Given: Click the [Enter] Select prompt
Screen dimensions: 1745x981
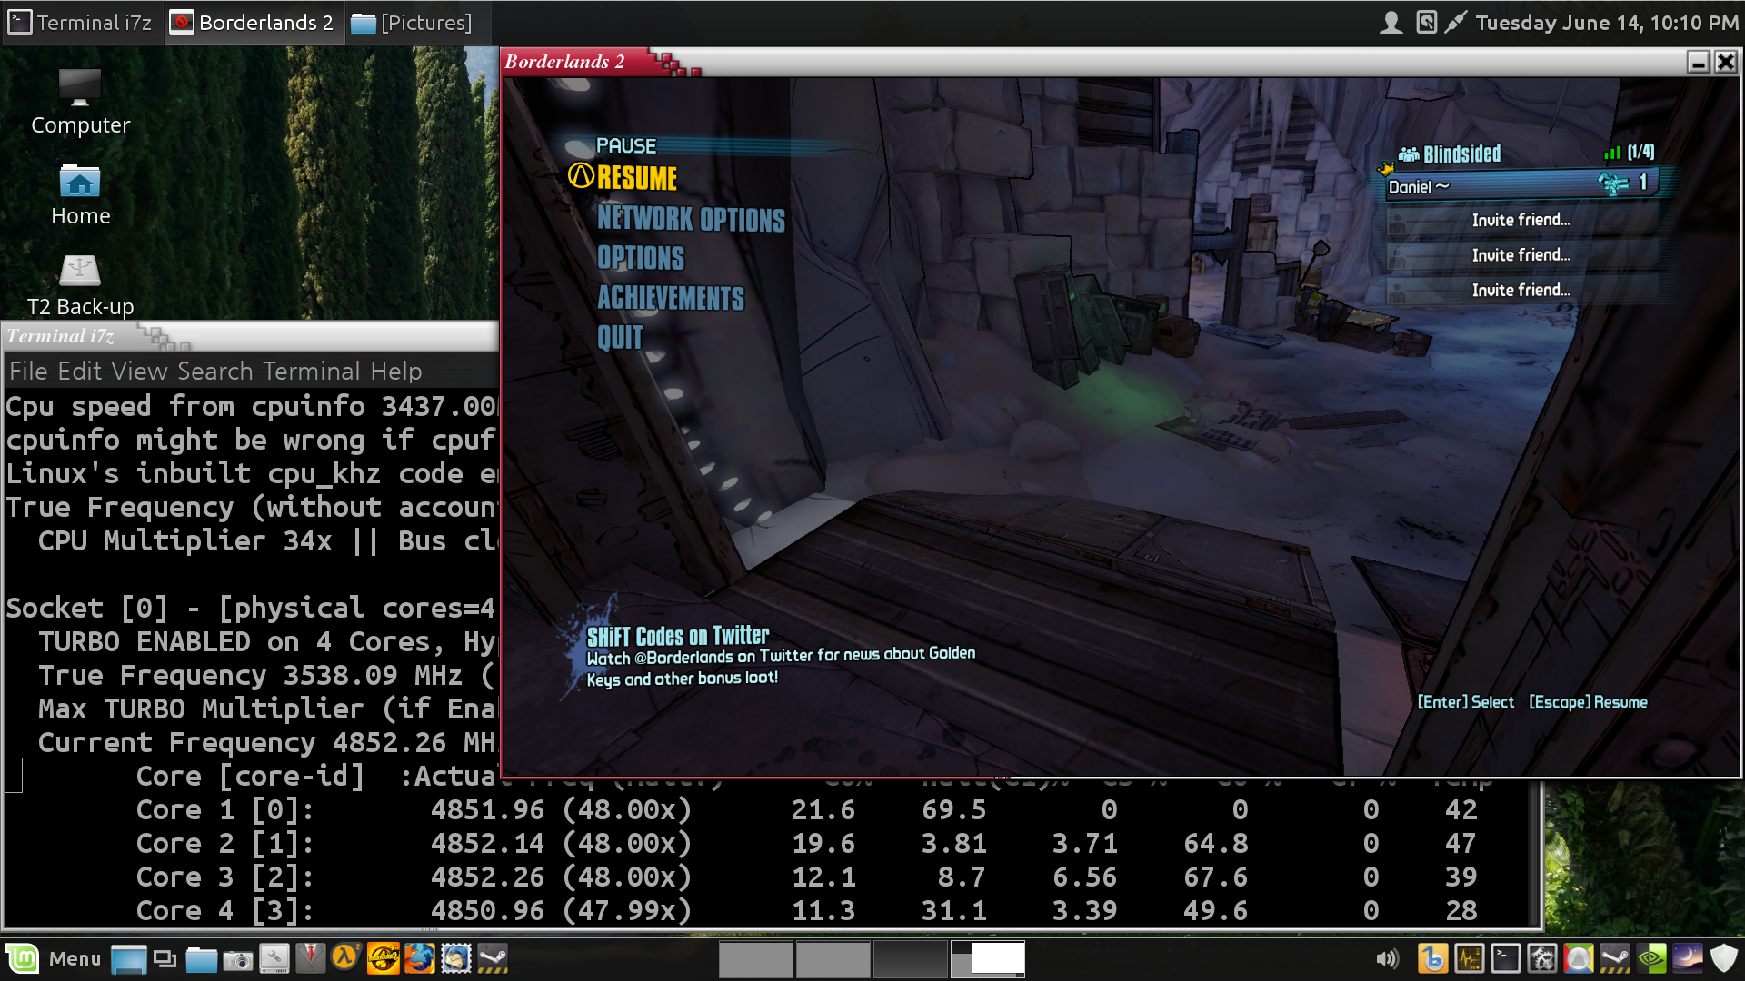Looking at the screenshot, I should tap(1465, 702).
